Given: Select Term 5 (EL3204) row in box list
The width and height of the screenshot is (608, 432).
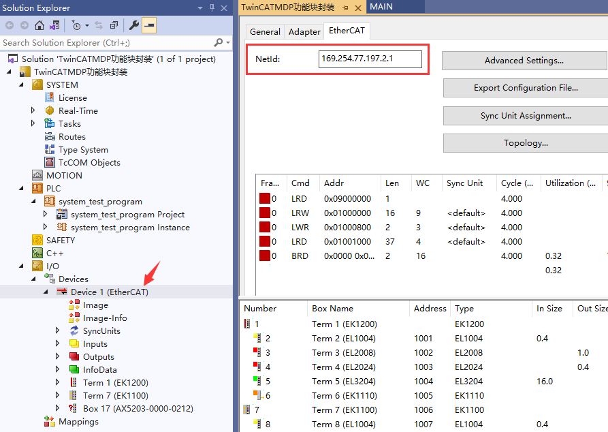Looking at the screenshot, I should point(423,381).
